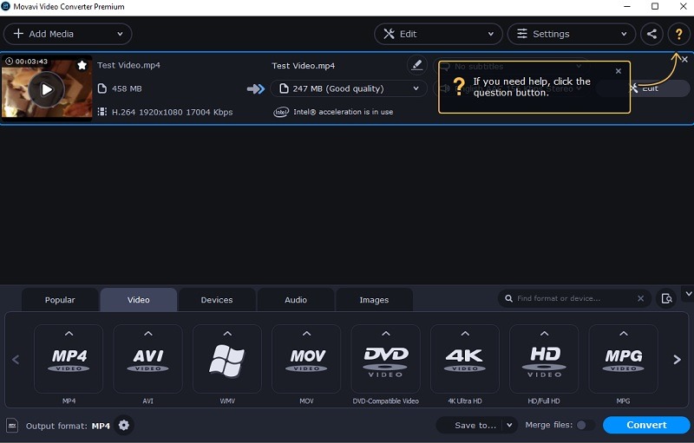694x443 pixels.
Task: Remove Test Video.mp4 from the list
Action: [684, 59]
